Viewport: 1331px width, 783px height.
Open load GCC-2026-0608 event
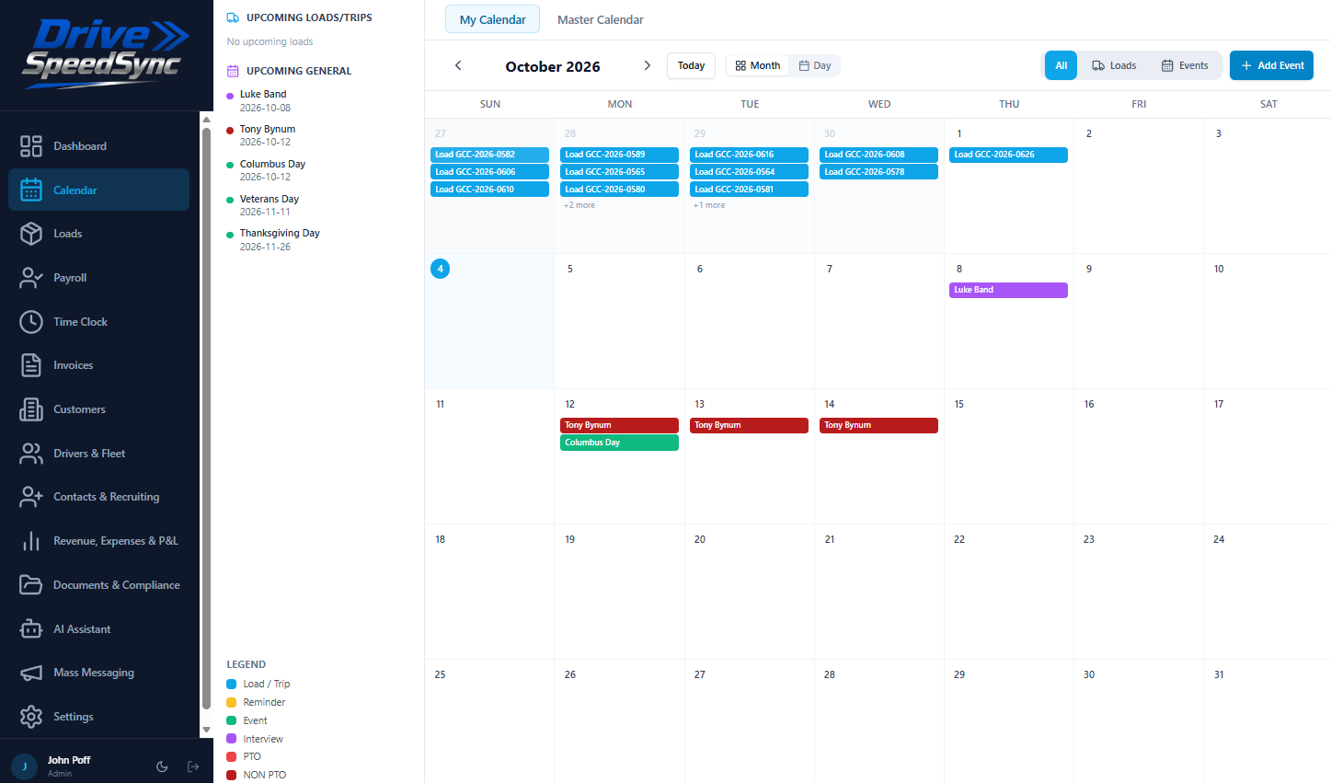[878, 155]
